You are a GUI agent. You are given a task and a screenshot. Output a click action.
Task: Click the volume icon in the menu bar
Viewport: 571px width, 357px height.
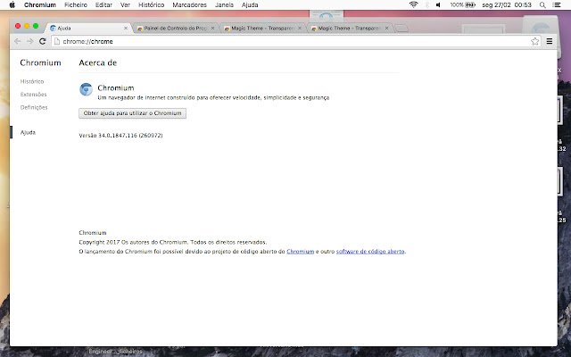coord(438,4)
